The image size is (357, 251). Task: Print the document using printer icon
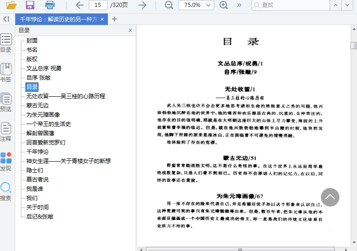(x=50, y=5)
